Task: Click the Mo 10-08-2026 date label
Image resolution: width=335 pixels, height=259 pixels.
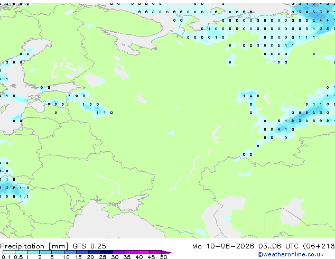Action: click(223, 246)
